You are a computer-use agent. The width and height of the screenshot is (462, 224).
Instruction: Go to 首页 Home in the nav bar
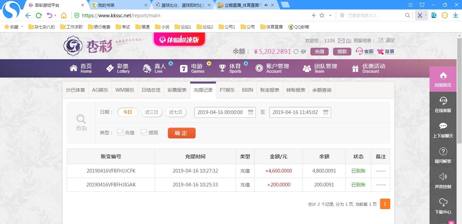point(81,68)
